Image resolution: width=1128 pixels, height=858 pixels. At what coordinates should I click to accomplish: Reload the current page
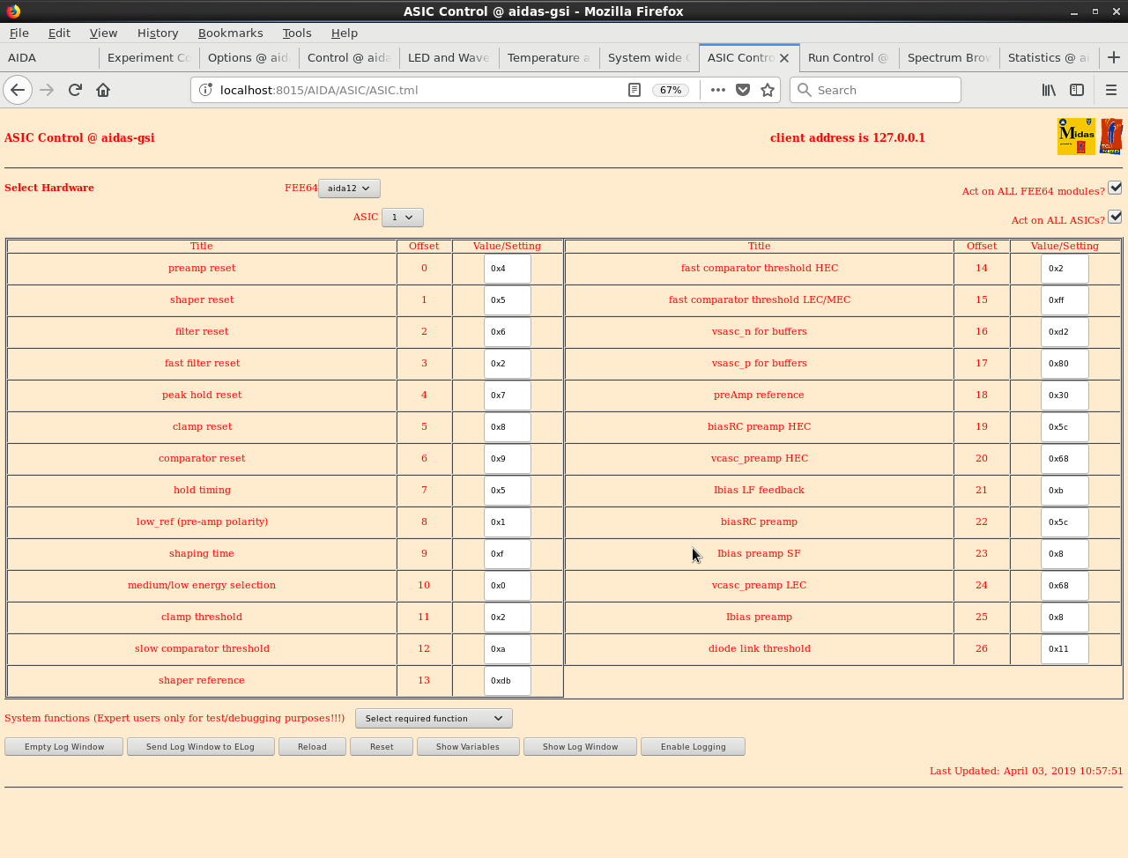click(75, 90)
